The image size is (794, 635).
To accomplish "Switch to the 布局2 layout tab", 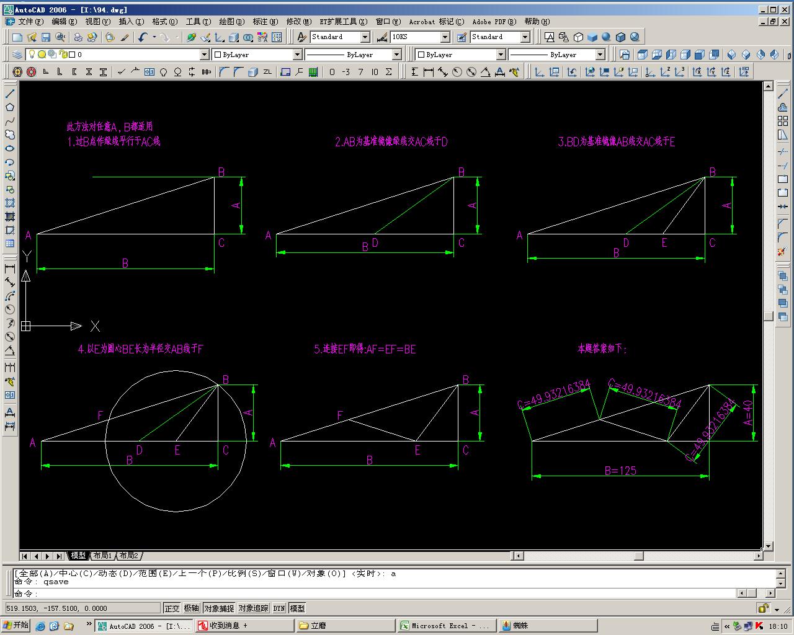I will pyautogui.click(x=128, y=556).
